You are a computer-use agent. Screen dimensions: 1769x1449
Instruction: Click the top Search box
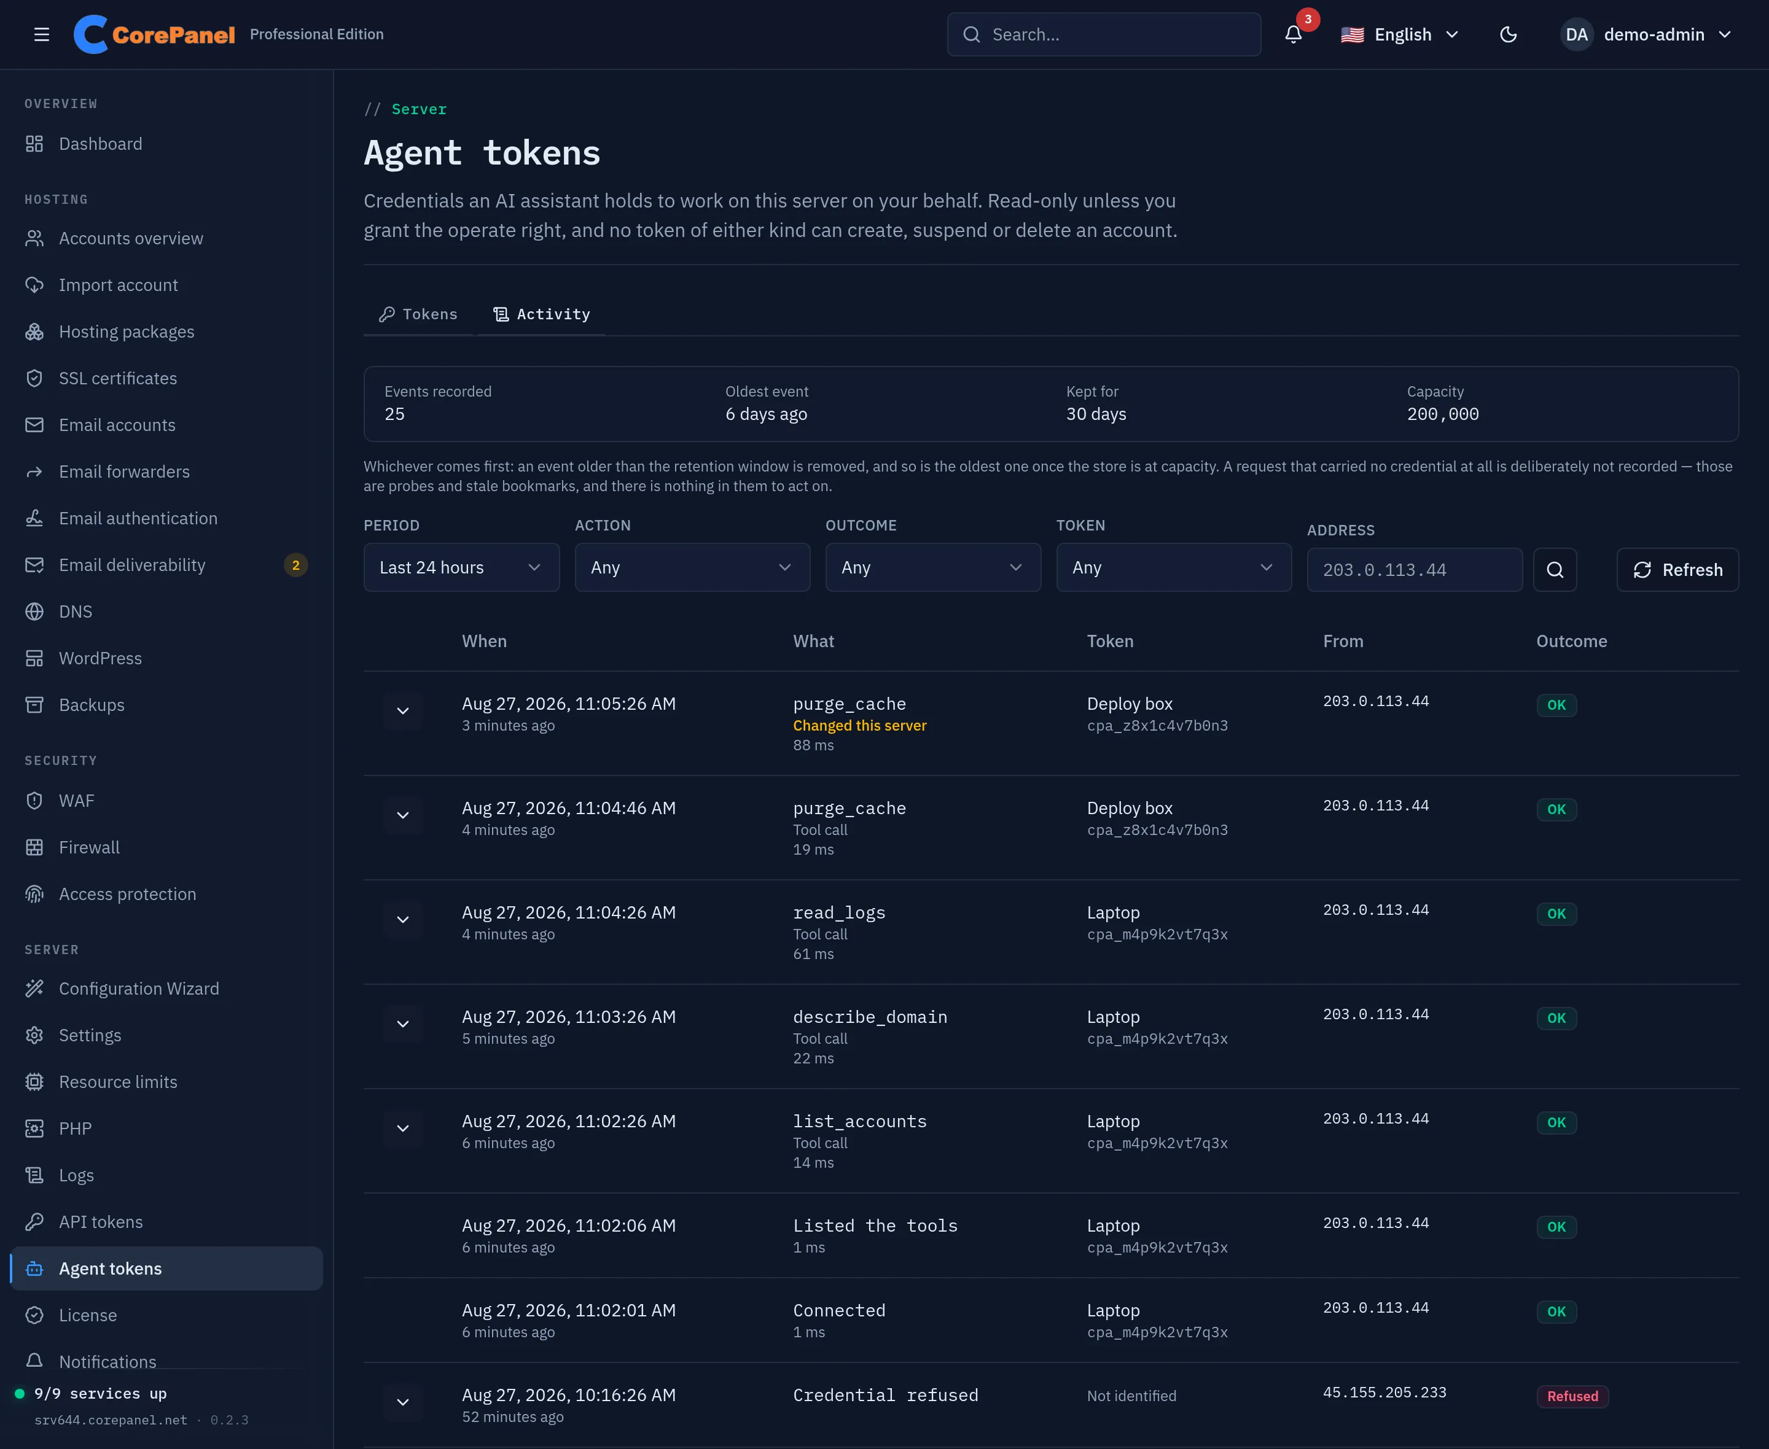(x=1104, y=34)
